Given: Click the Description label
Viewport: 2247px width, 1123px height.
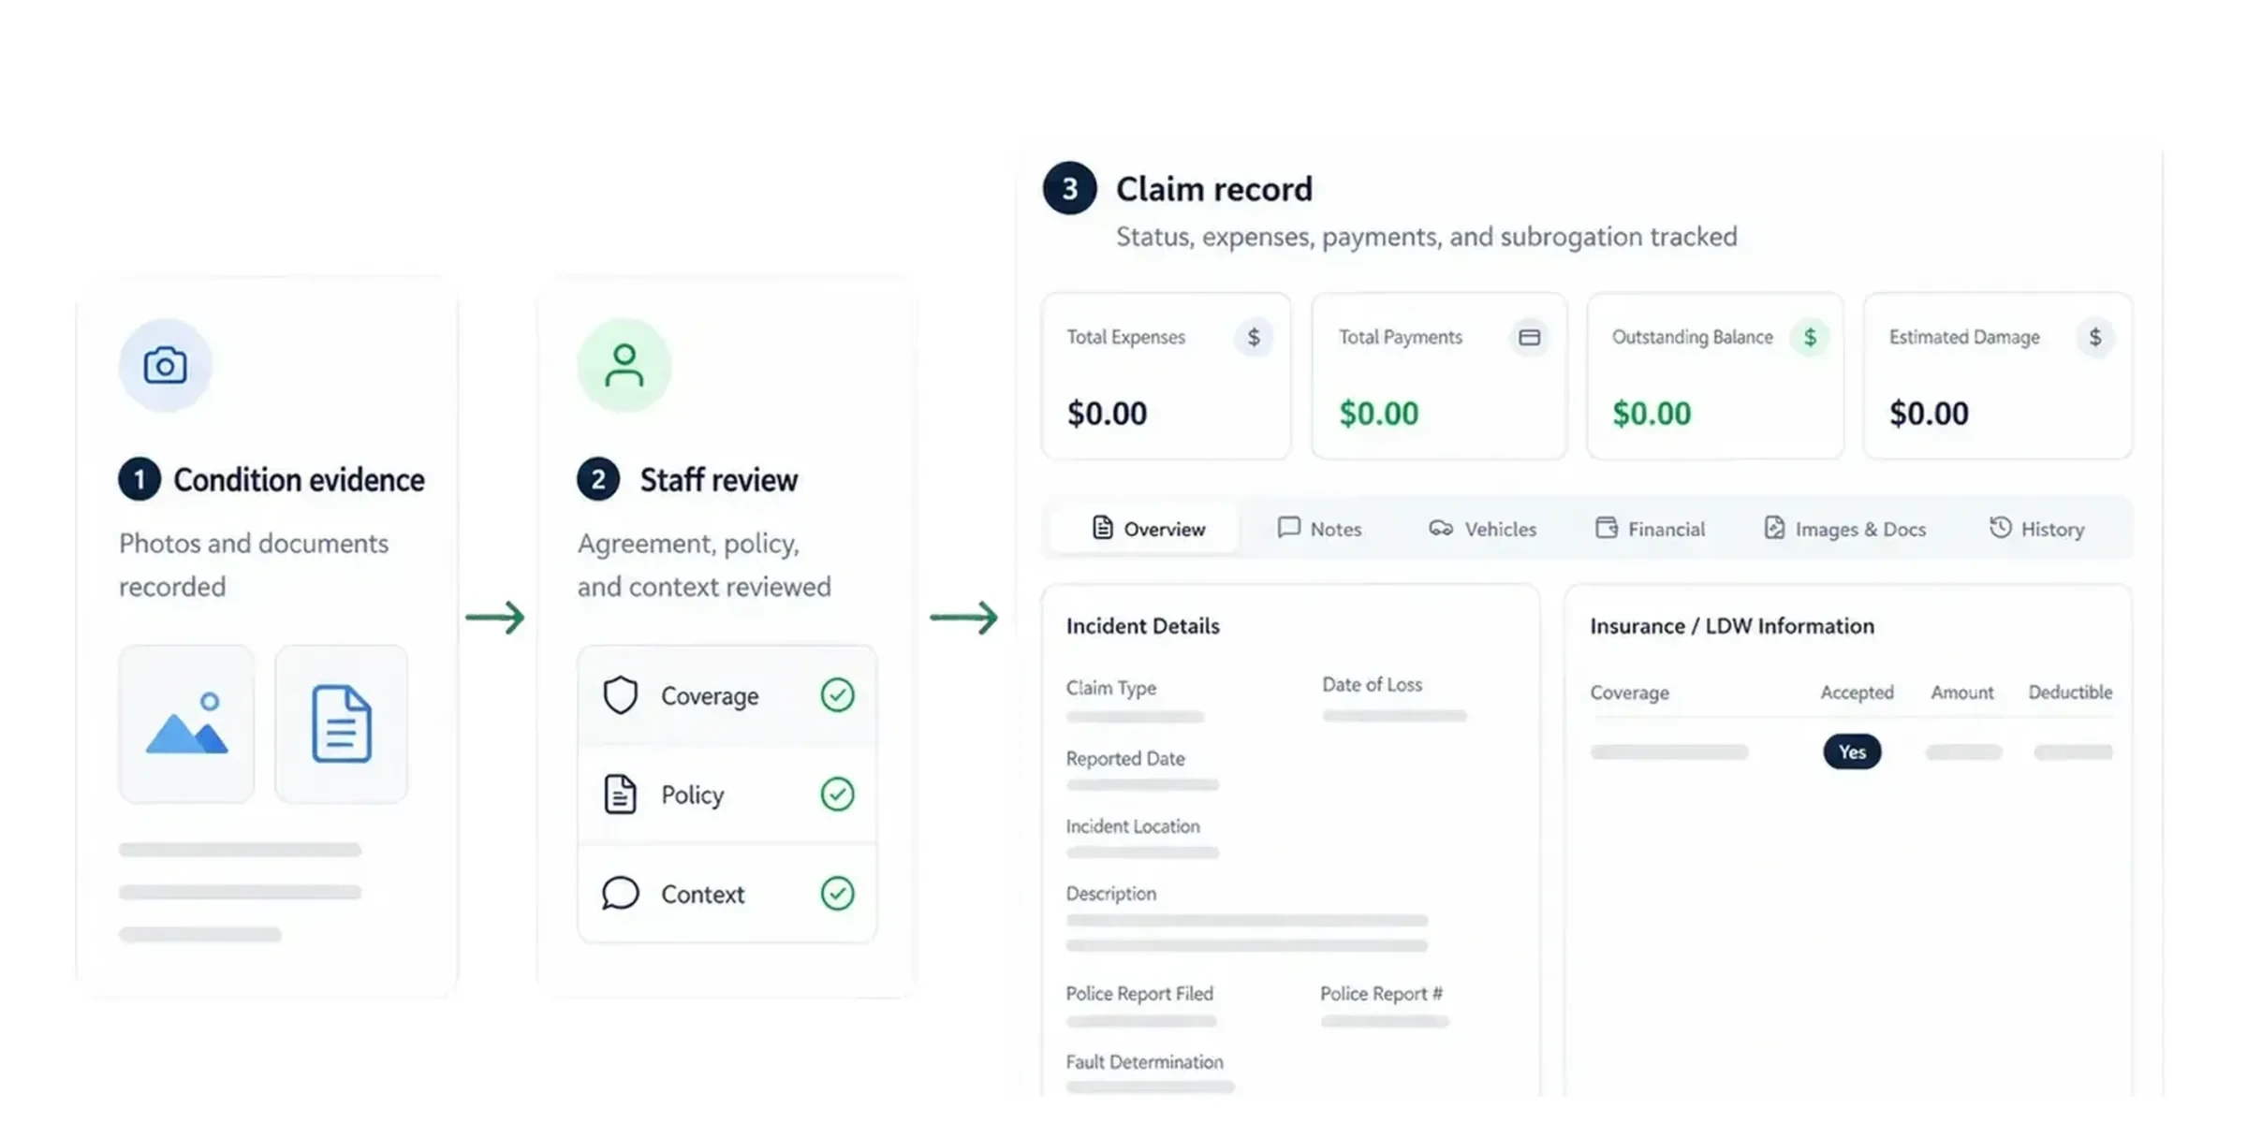Looking at the screenshot, I should coord(1110,894).
